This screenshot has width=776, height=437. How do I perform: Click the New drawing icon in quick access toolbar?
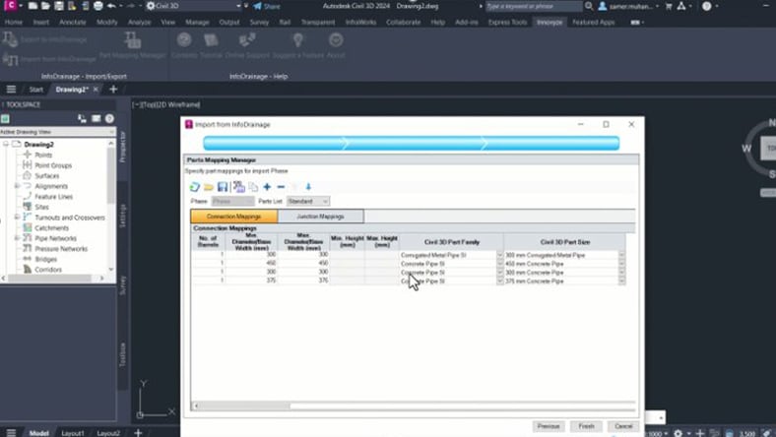point(32,6)
